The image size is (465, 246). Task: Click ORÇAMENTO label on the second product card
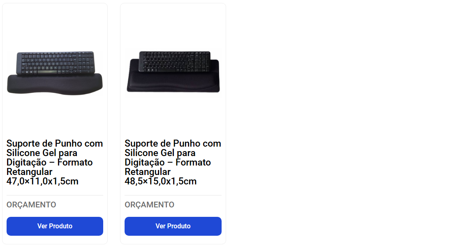tap(149, 205)
